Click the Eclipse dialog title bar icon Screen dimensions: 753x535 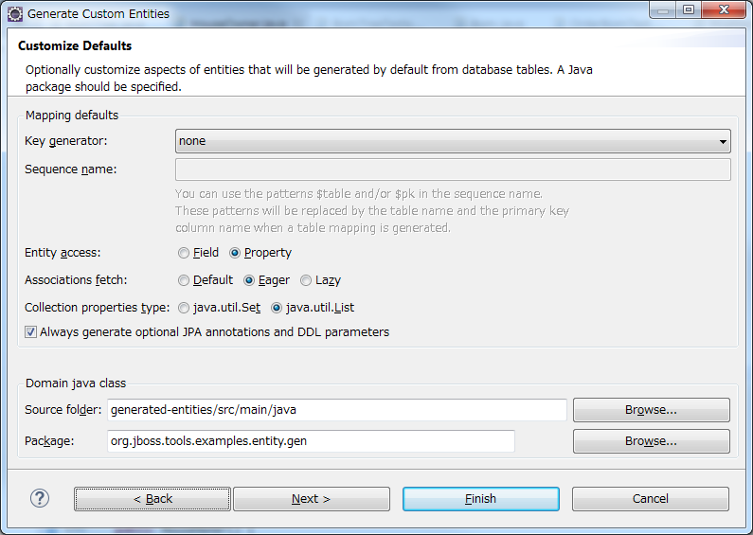pyautogui.click(x=15, y=13)
